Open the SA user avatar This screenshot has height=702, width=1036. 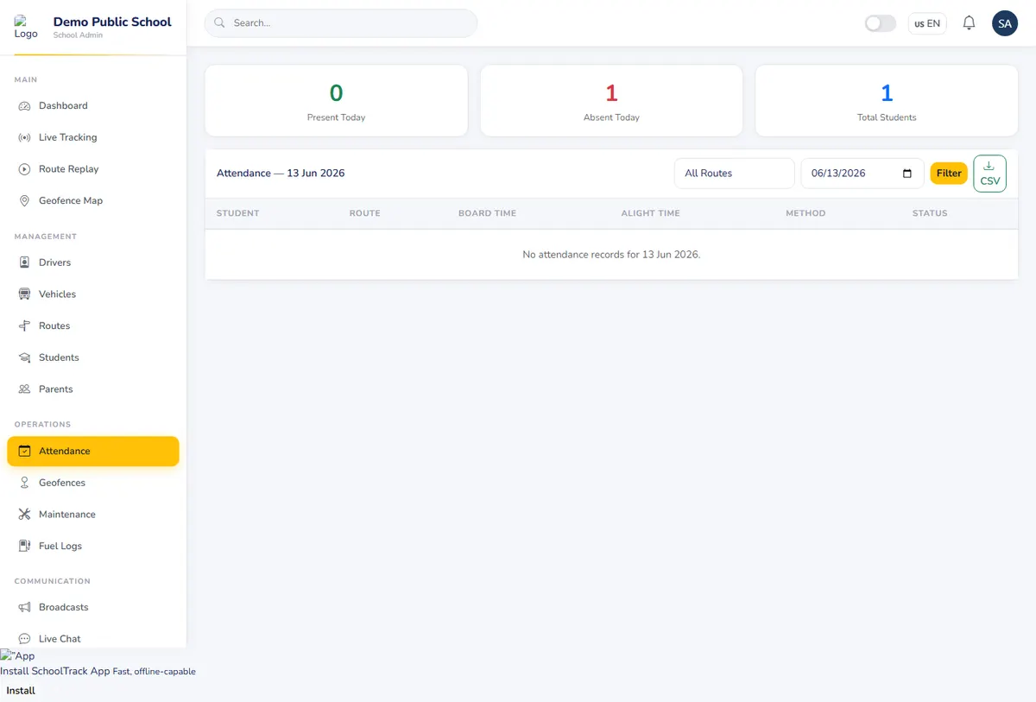(x=1005, y=23)
